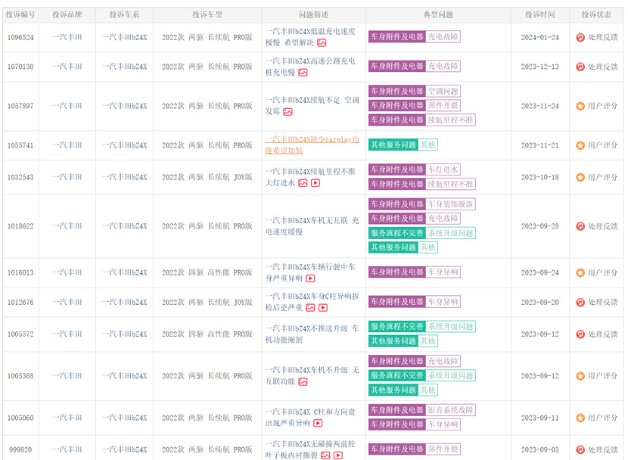Click 处理反馈 status icon for 1096524
The height and width of the screenshot is (460, 628).
pos(580,37)
